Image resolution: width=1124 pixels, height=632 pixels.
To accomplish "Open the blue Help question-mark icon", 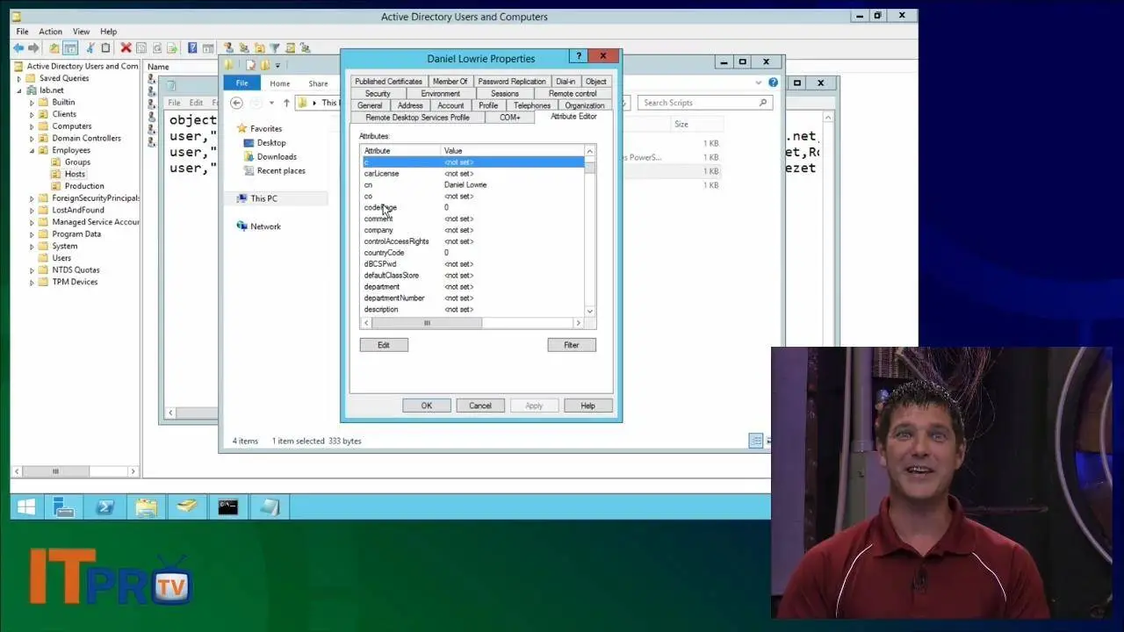I will [x=192, y=48].
